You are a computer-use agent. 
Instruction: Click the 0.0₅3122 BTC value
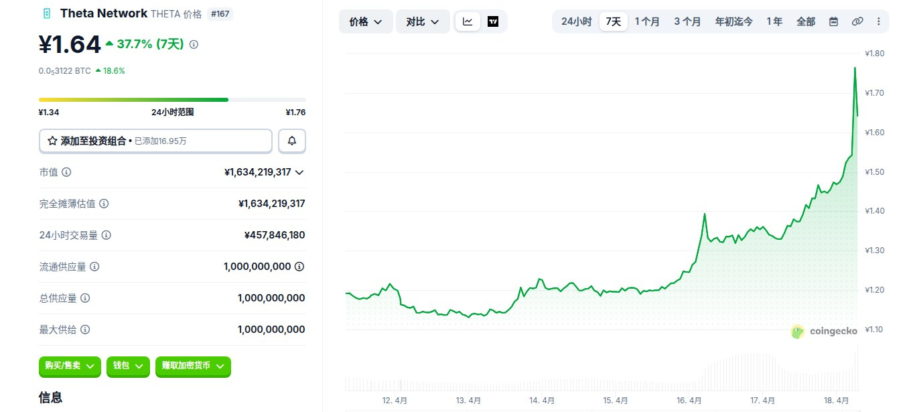[65, 70]
